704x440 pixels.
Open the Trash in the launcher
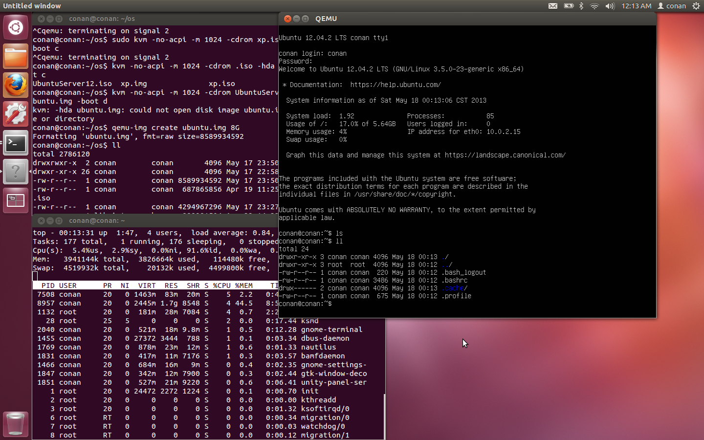click(16, 423)
